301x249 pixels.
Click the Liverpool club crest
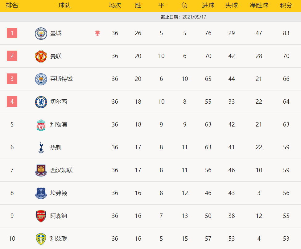[41, 125]
